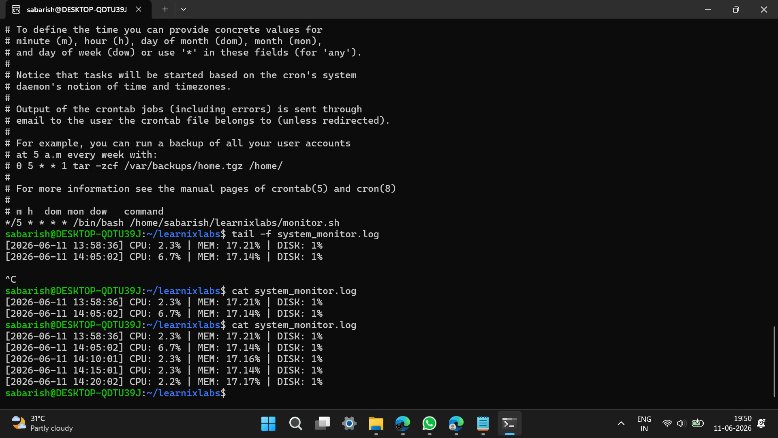The width and height of the screenshot is (778, 438).
Task: Open the clock showing 19:50
Action: (733, 423)
